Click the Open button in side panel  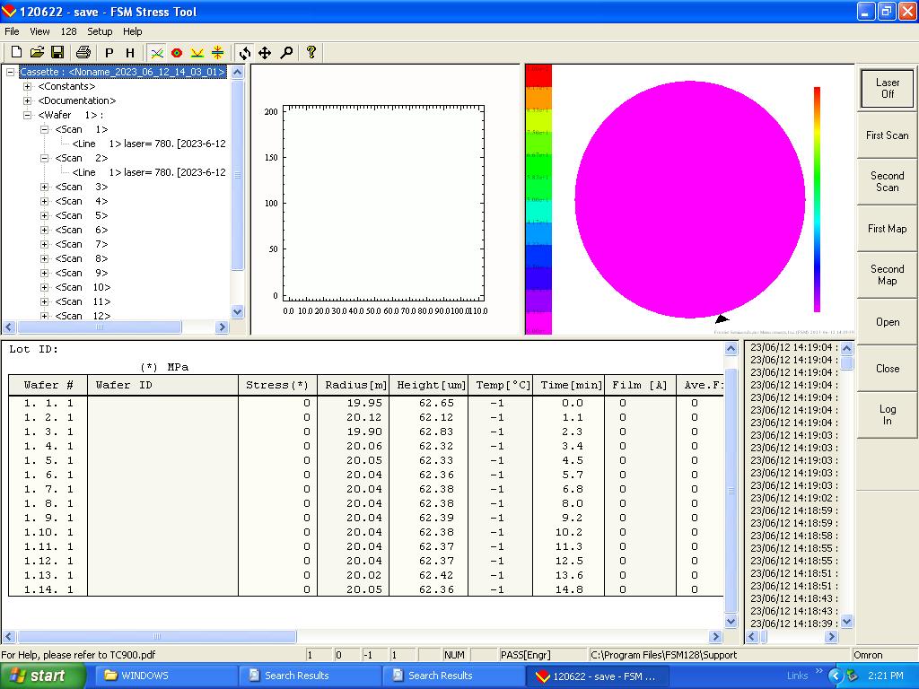[888, 322]
